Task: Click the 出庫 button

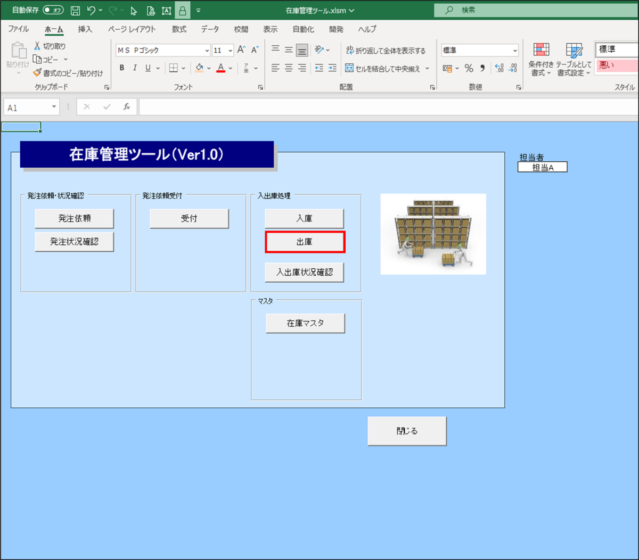Action: click(305, 242)
